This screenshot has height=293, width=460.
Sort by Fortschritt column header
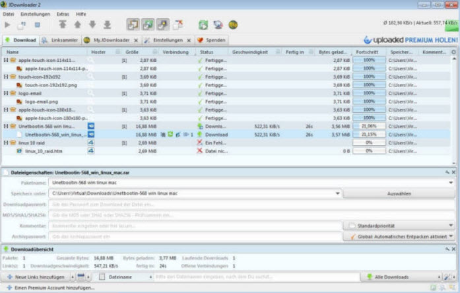point(369,52)
